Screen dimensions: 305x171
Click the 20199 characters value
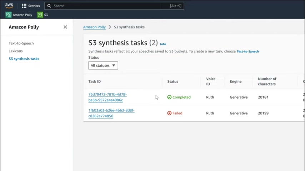coord(263,113)
